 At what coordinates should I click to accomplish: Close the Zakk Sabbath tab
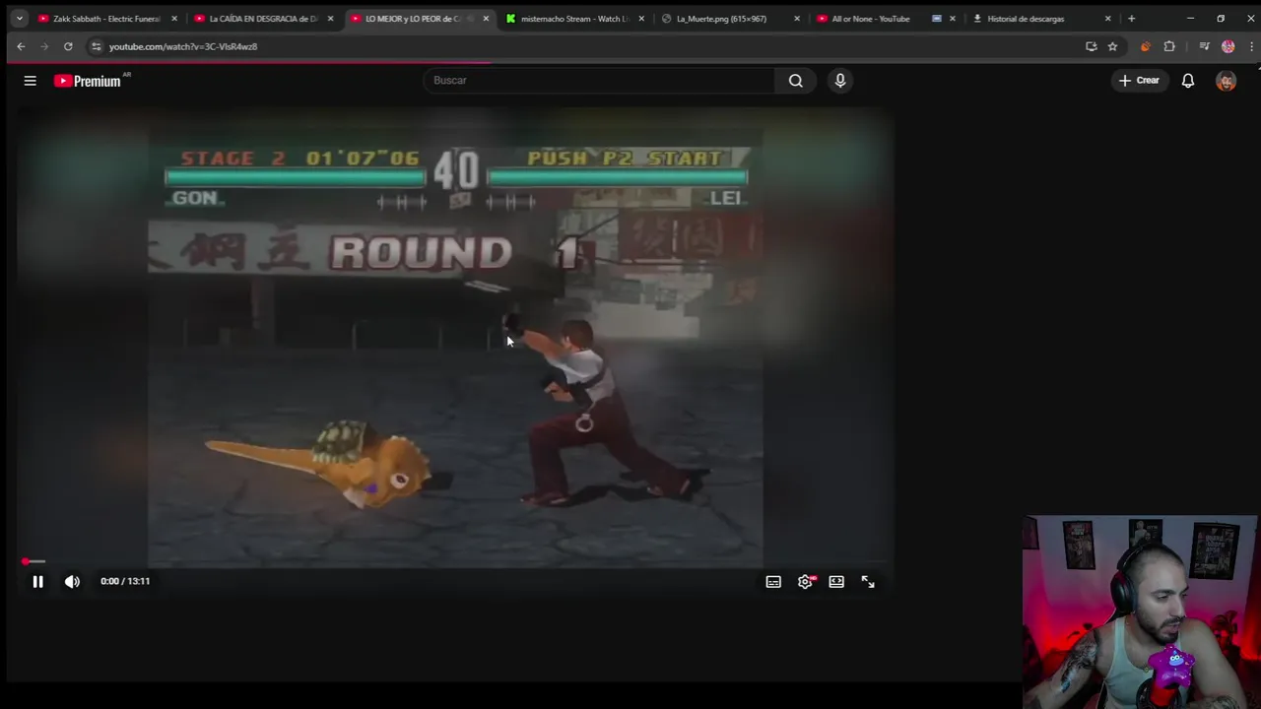tap(174, 19)
